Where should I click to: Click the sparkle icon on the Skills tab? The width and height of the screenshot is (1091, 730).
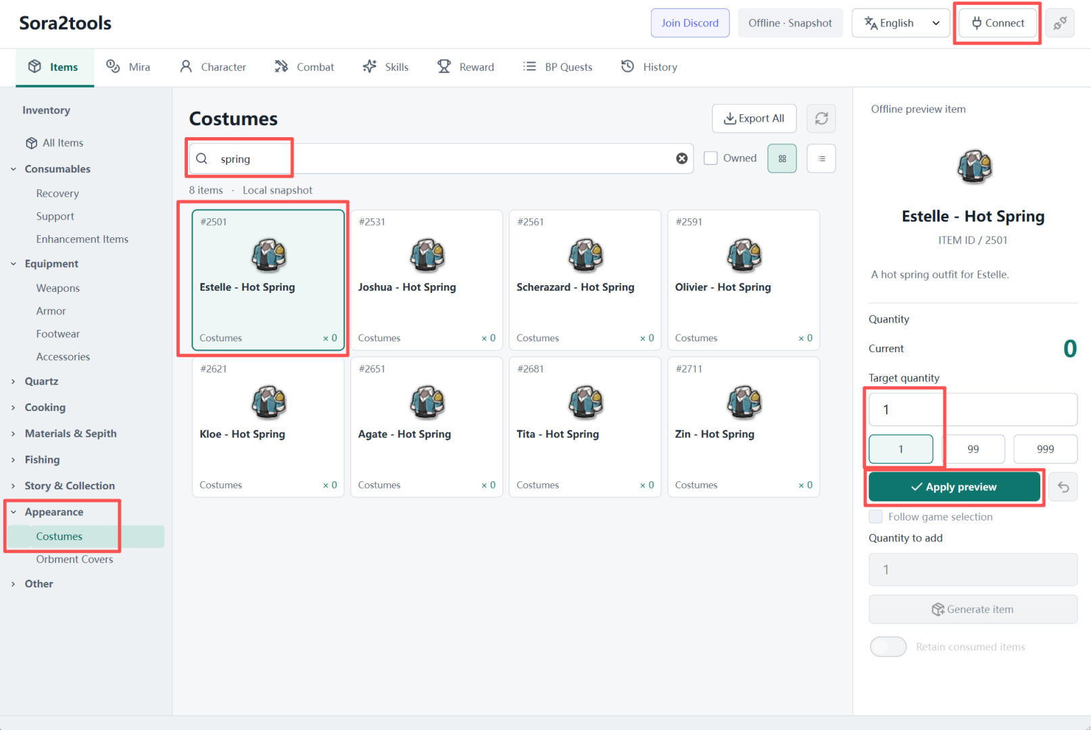coord(370,66)
